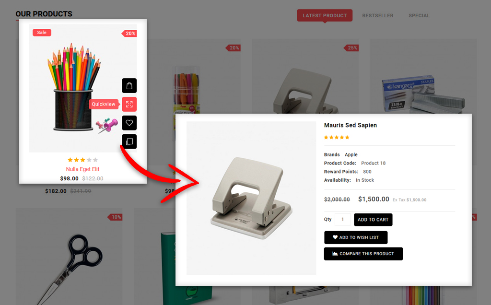Click the 25% discount tag on hole punch
The height and width of the screenshot is (305, 491).
(x=351, y=48)
